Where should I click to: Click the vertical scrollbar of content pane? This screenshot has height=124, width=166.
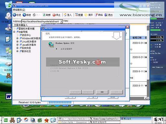[x=148, y=61]
